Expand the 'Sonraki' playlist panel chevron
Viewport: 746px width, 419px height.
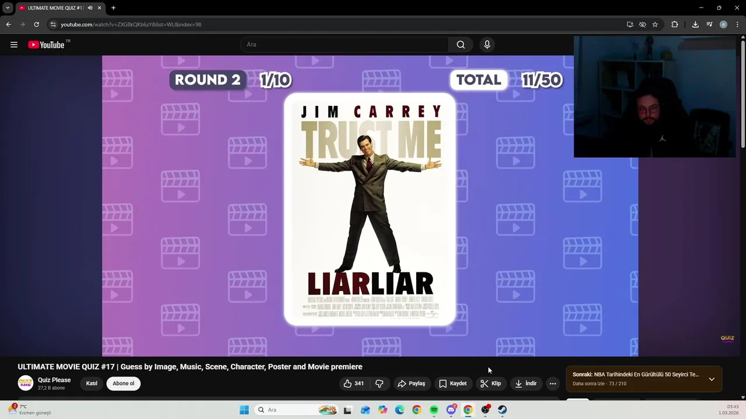coord(712,379)
